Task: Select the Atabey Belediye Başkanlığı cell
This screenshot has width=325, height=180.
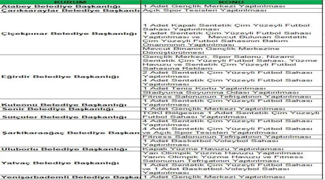Action: [57, 7]
